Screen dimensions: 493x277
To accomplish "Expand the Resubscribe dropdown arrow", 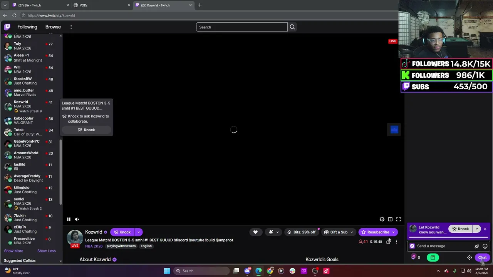I will point(394,232).
